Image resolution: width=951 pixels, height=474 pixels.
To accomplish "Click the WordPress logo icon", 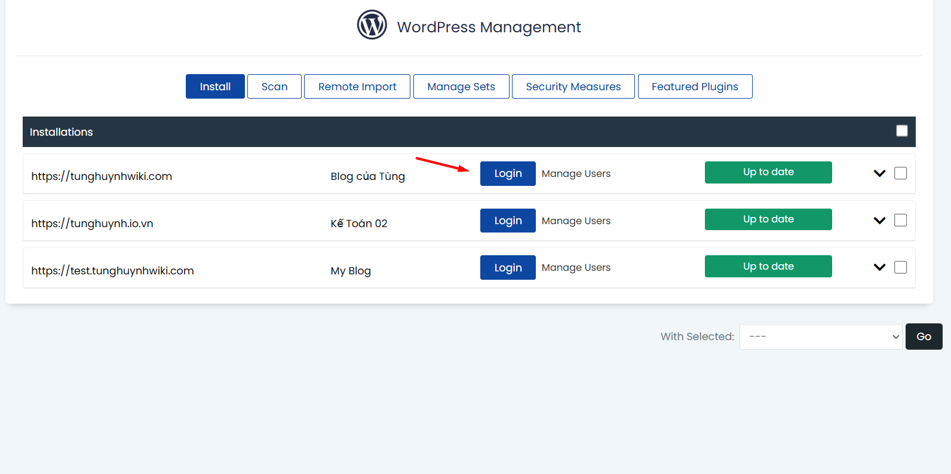I will pos(372,25).
